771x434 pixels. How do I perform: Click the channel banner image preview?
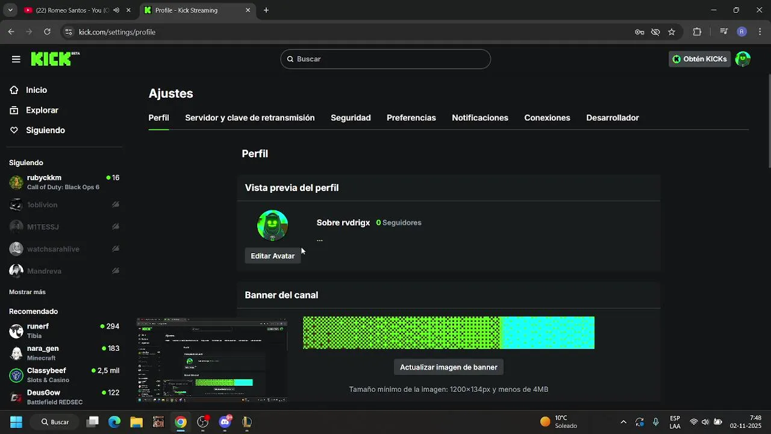(x=449, y=333)
